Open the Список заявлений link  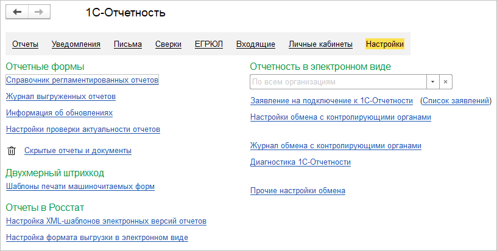(x=456, y=101)
